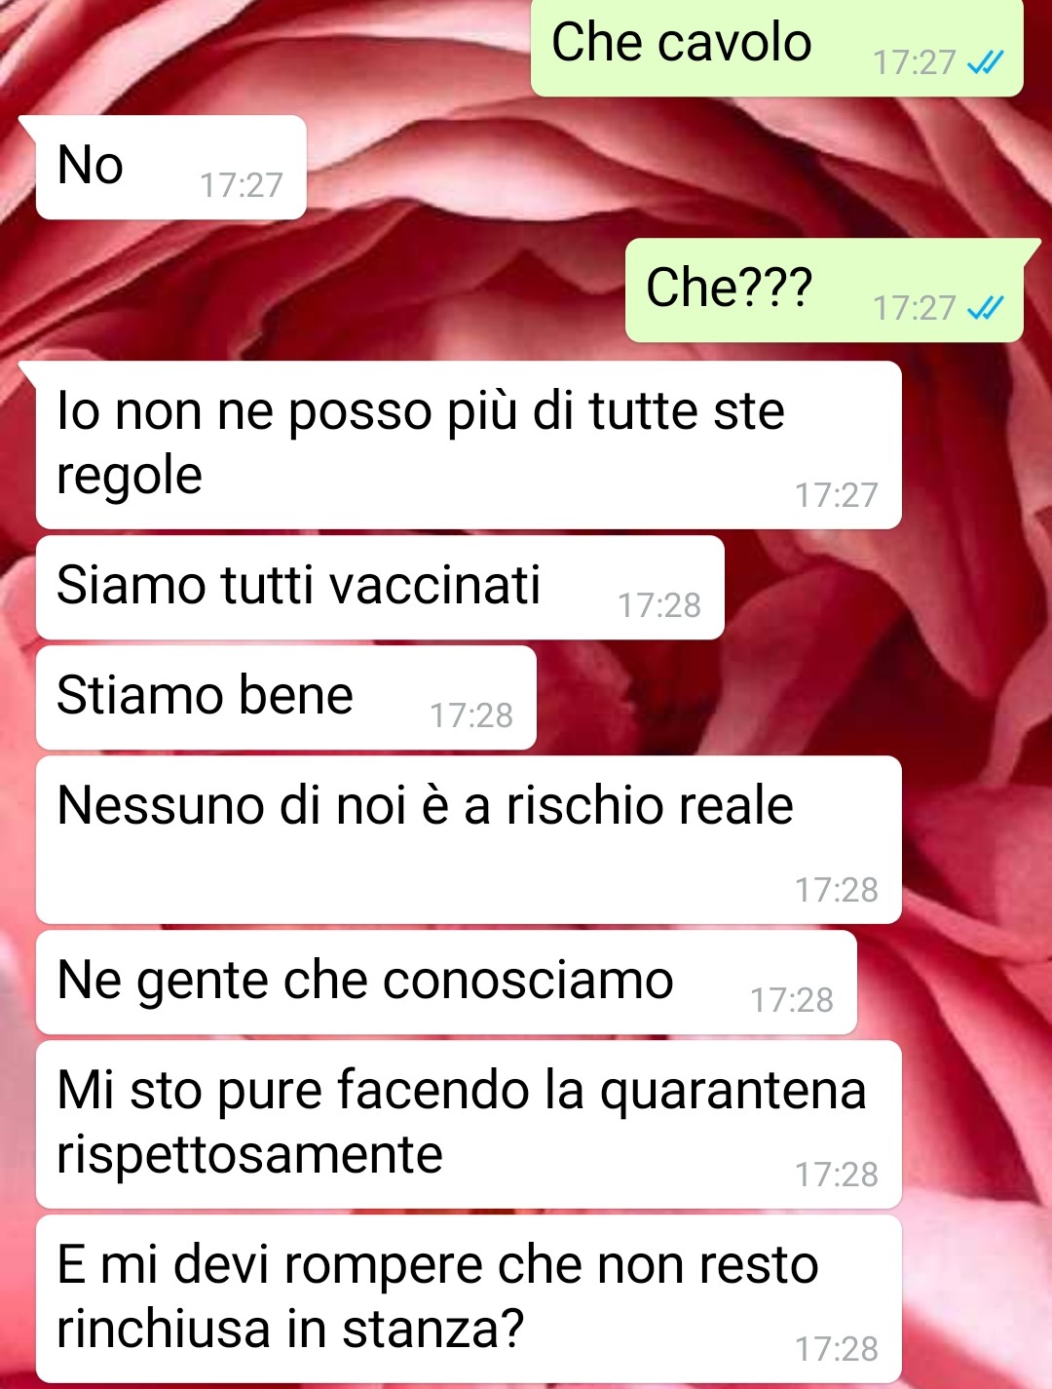Click the blue read checkmarks beside 'Che cavolo'
1052x1389 pixels.
click(985, 63)
